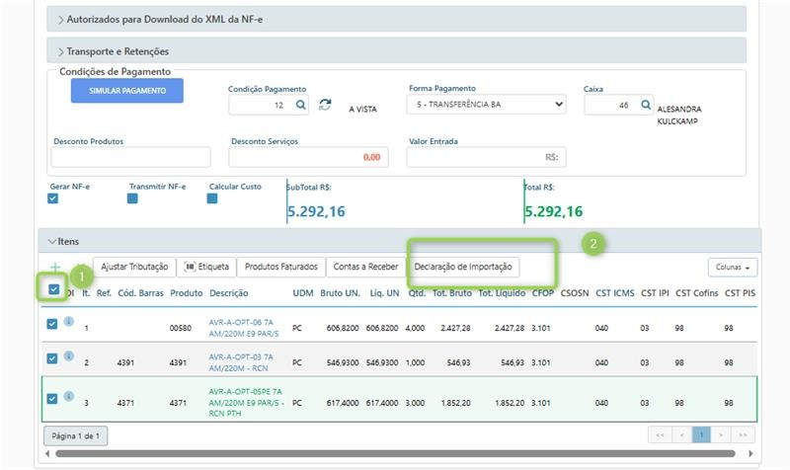Enable the Transmitir NF-e checkbox
The width and height of the screenshot is (790, 470).
[x=132, y=198]
